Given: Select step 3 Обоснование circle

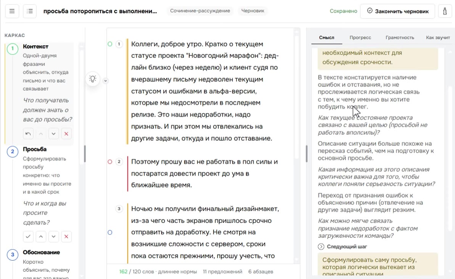Looking at the screenshot, I should click(13, 255).
